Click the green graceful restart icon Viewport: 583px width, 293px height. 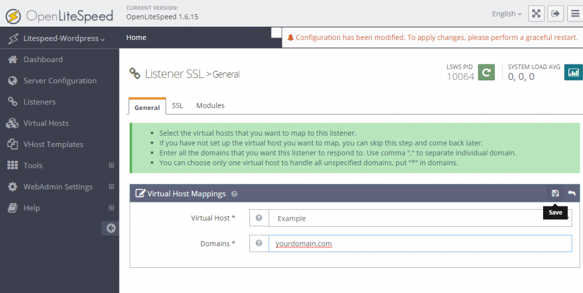click(486, 72)
